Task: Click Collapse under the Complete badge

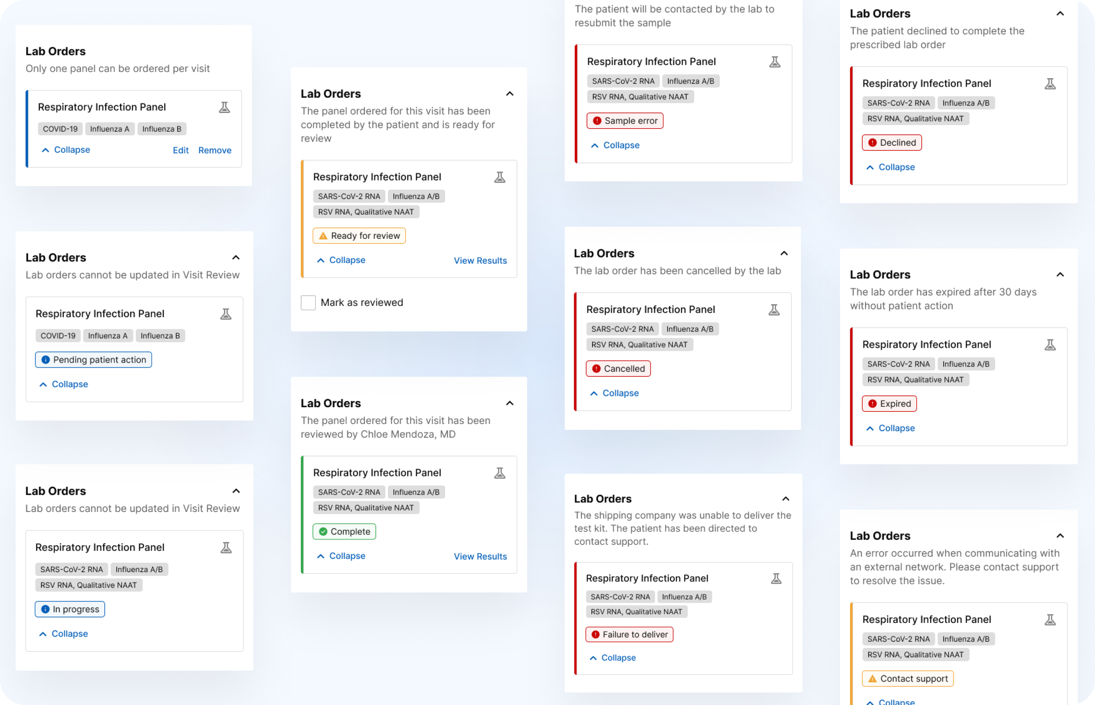Action: click(341, 556)
